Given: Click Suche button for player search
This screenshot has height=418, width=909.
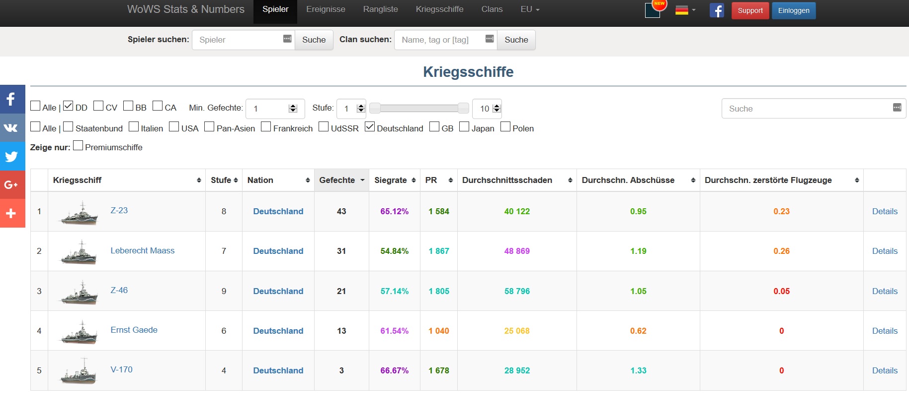Looking at the screenshot, I should click(x=314, y=40).
